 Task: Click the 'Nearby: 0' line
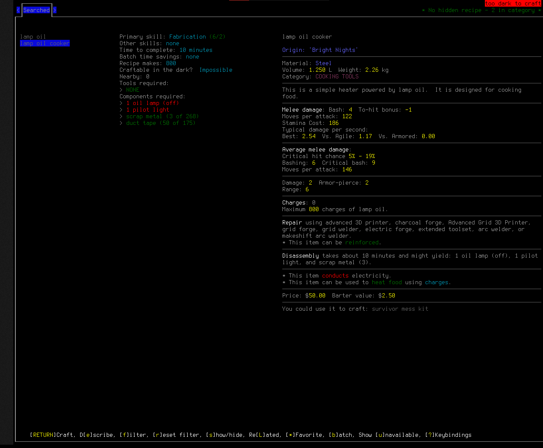coord(135,76)
